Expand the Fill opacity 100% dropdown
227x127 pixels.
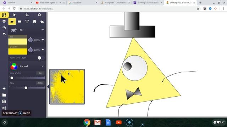coord(43,40)
